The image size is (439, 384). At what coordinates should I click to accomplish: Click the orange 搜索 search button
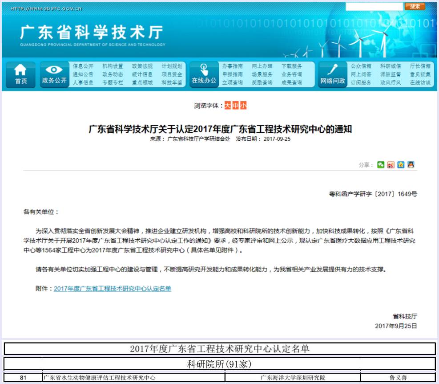coord(415,6)
